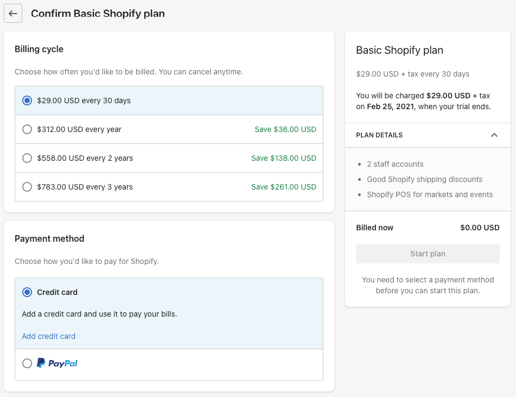516x397 pixels.
Task: Click the Payment method section title
Action: 49,238
